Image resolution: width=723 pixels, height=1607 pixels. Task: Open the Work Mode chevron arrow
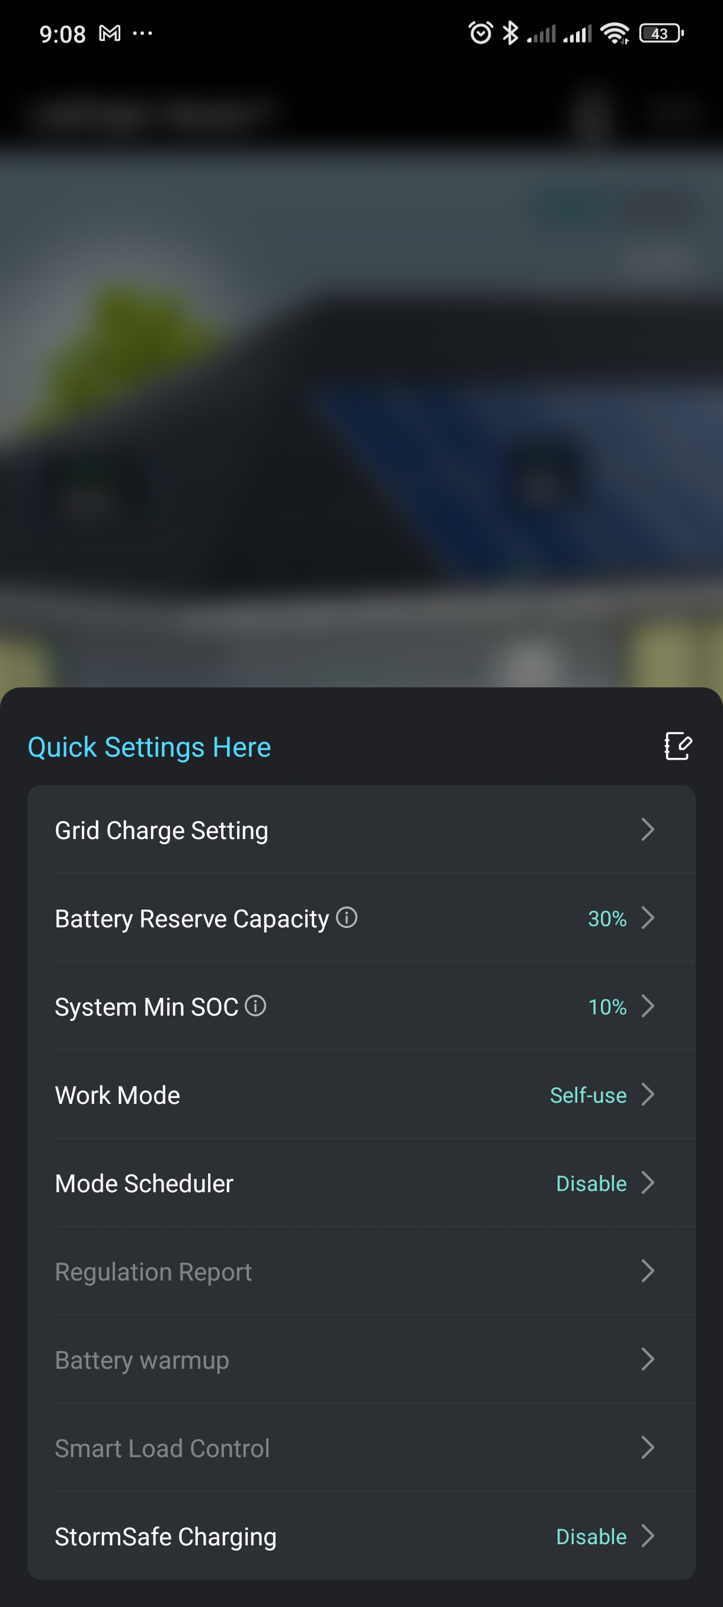coord(648,1094)
